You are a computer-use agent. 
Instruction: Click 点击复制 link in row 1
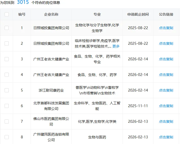(x=166, y=28)
